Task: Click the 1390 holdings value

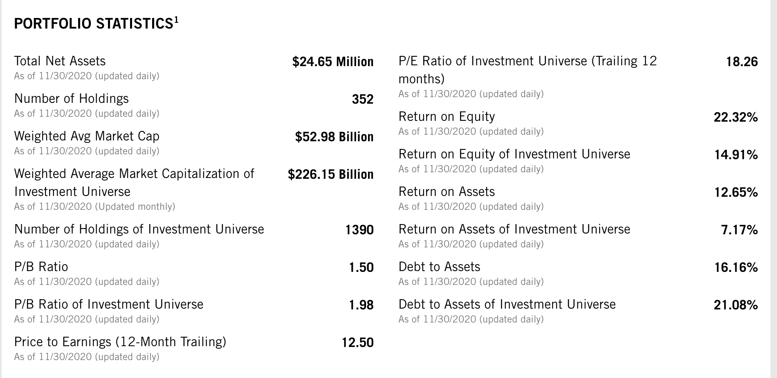Action: pos(359,230)
